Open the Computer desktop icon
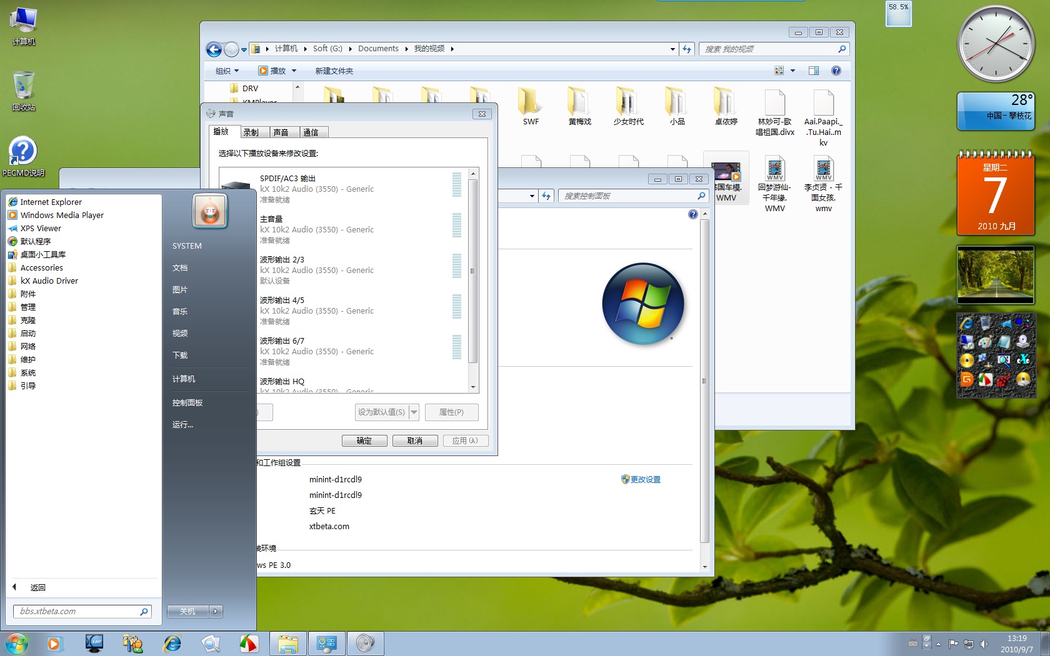The width and height of the screenshot is (1050, 656). tap(24, 26)
